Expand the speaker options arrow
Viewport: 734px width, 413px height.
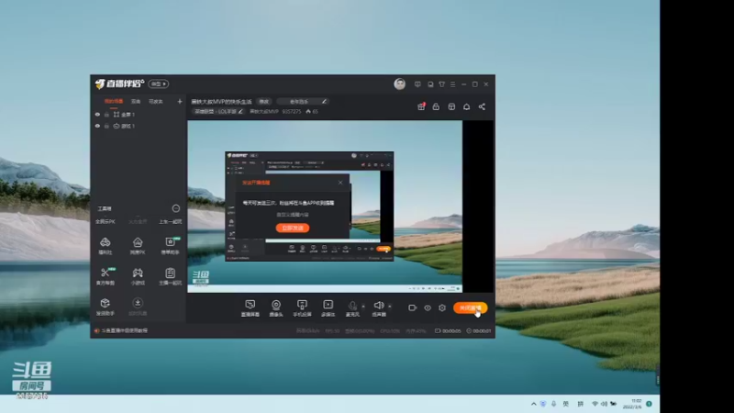[x=389, y=307]
